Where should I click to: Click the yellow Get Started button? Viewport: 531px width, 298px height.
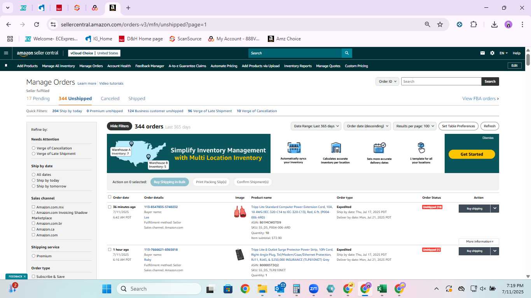(472, 154)
